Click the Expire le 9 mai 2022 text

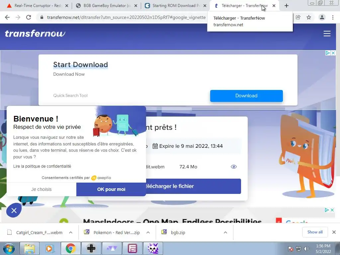[191, 146]
